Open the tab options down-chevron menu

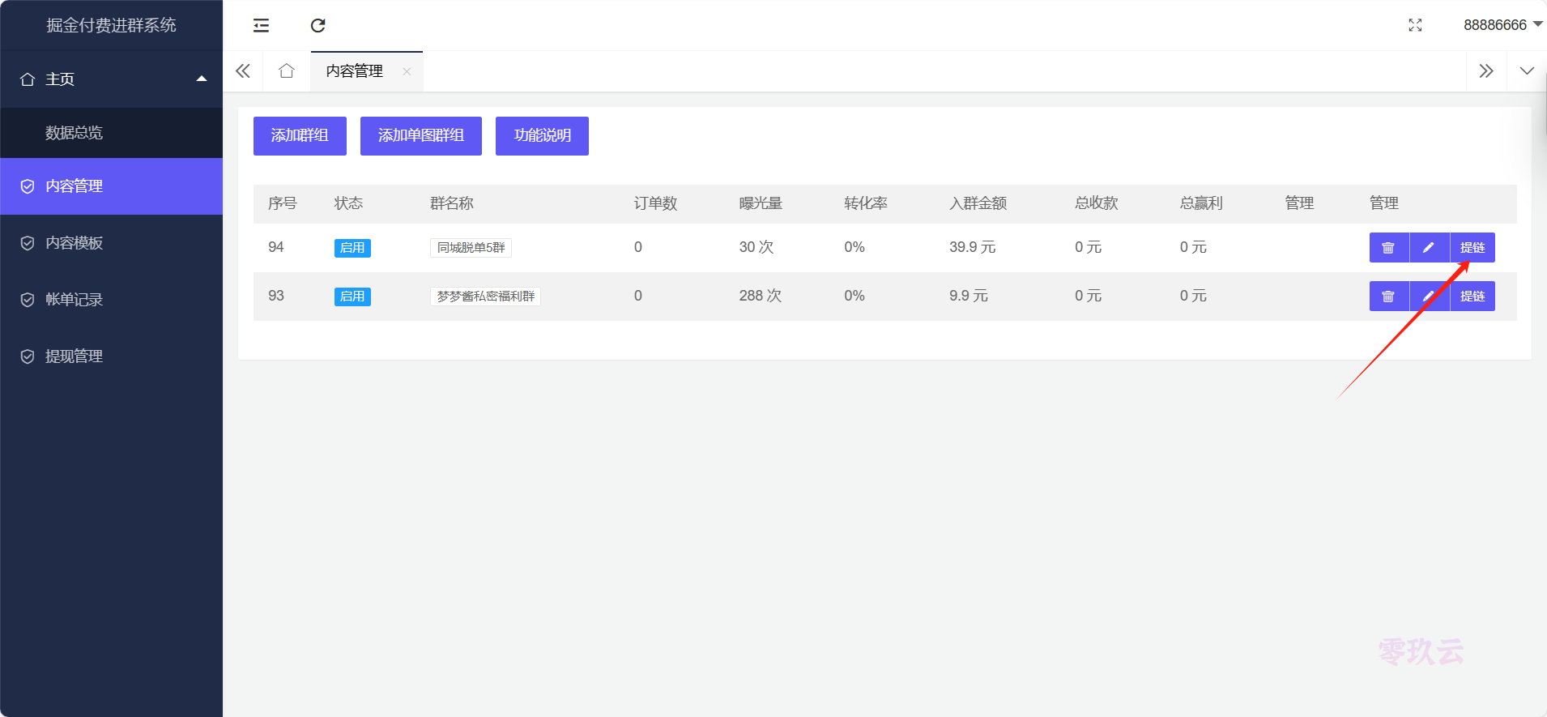click(1527, 70)
